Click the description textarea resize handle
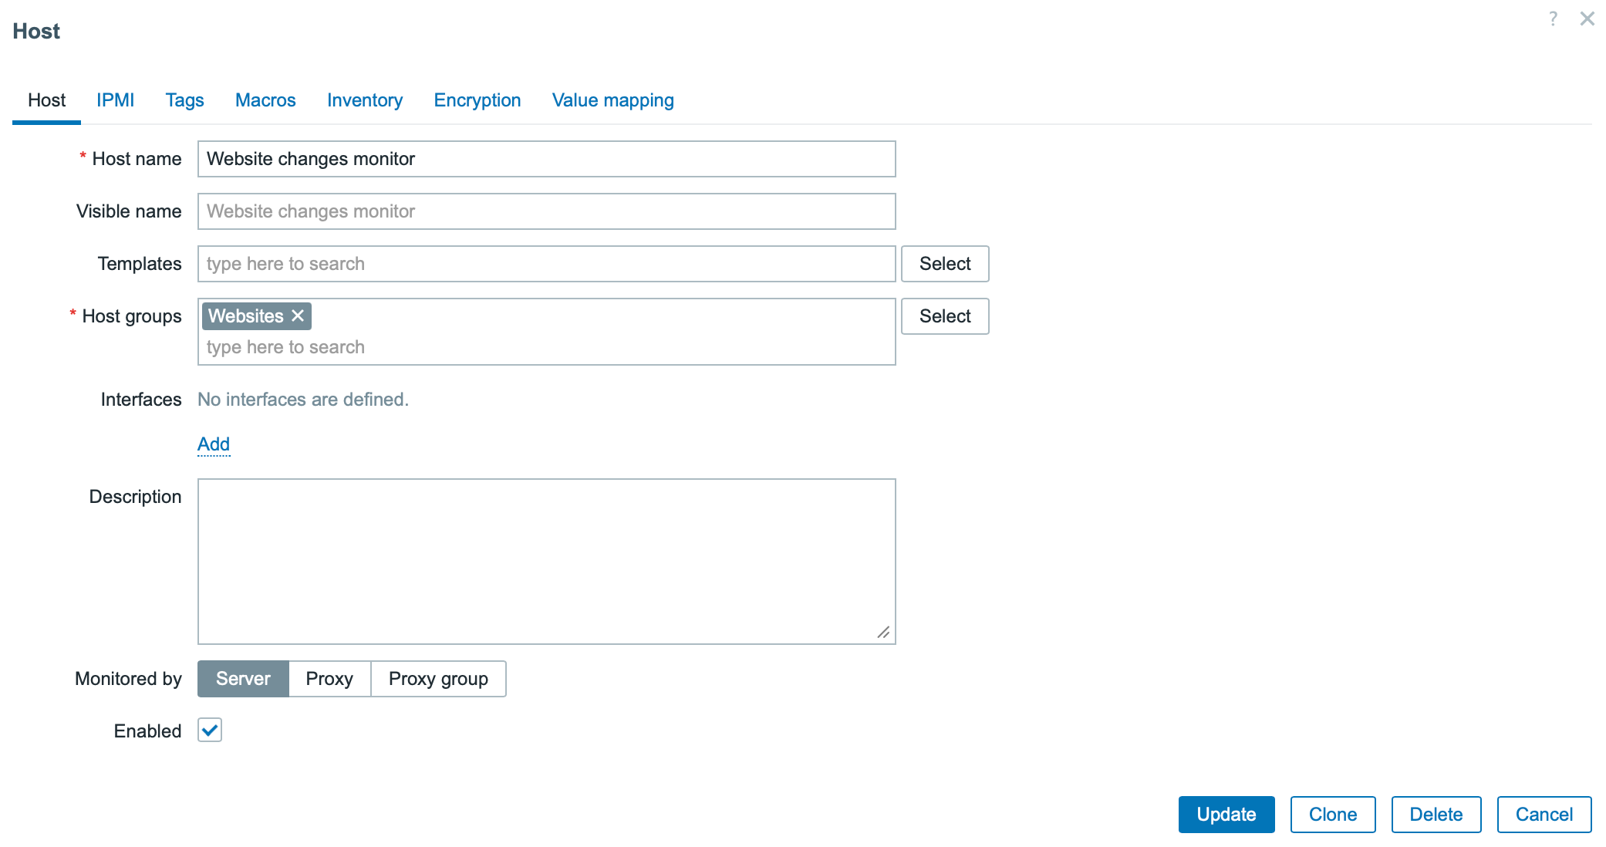 (883, 633)
